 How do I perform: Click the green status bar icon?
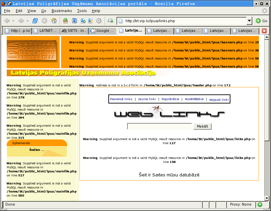[x=260, y=204]
